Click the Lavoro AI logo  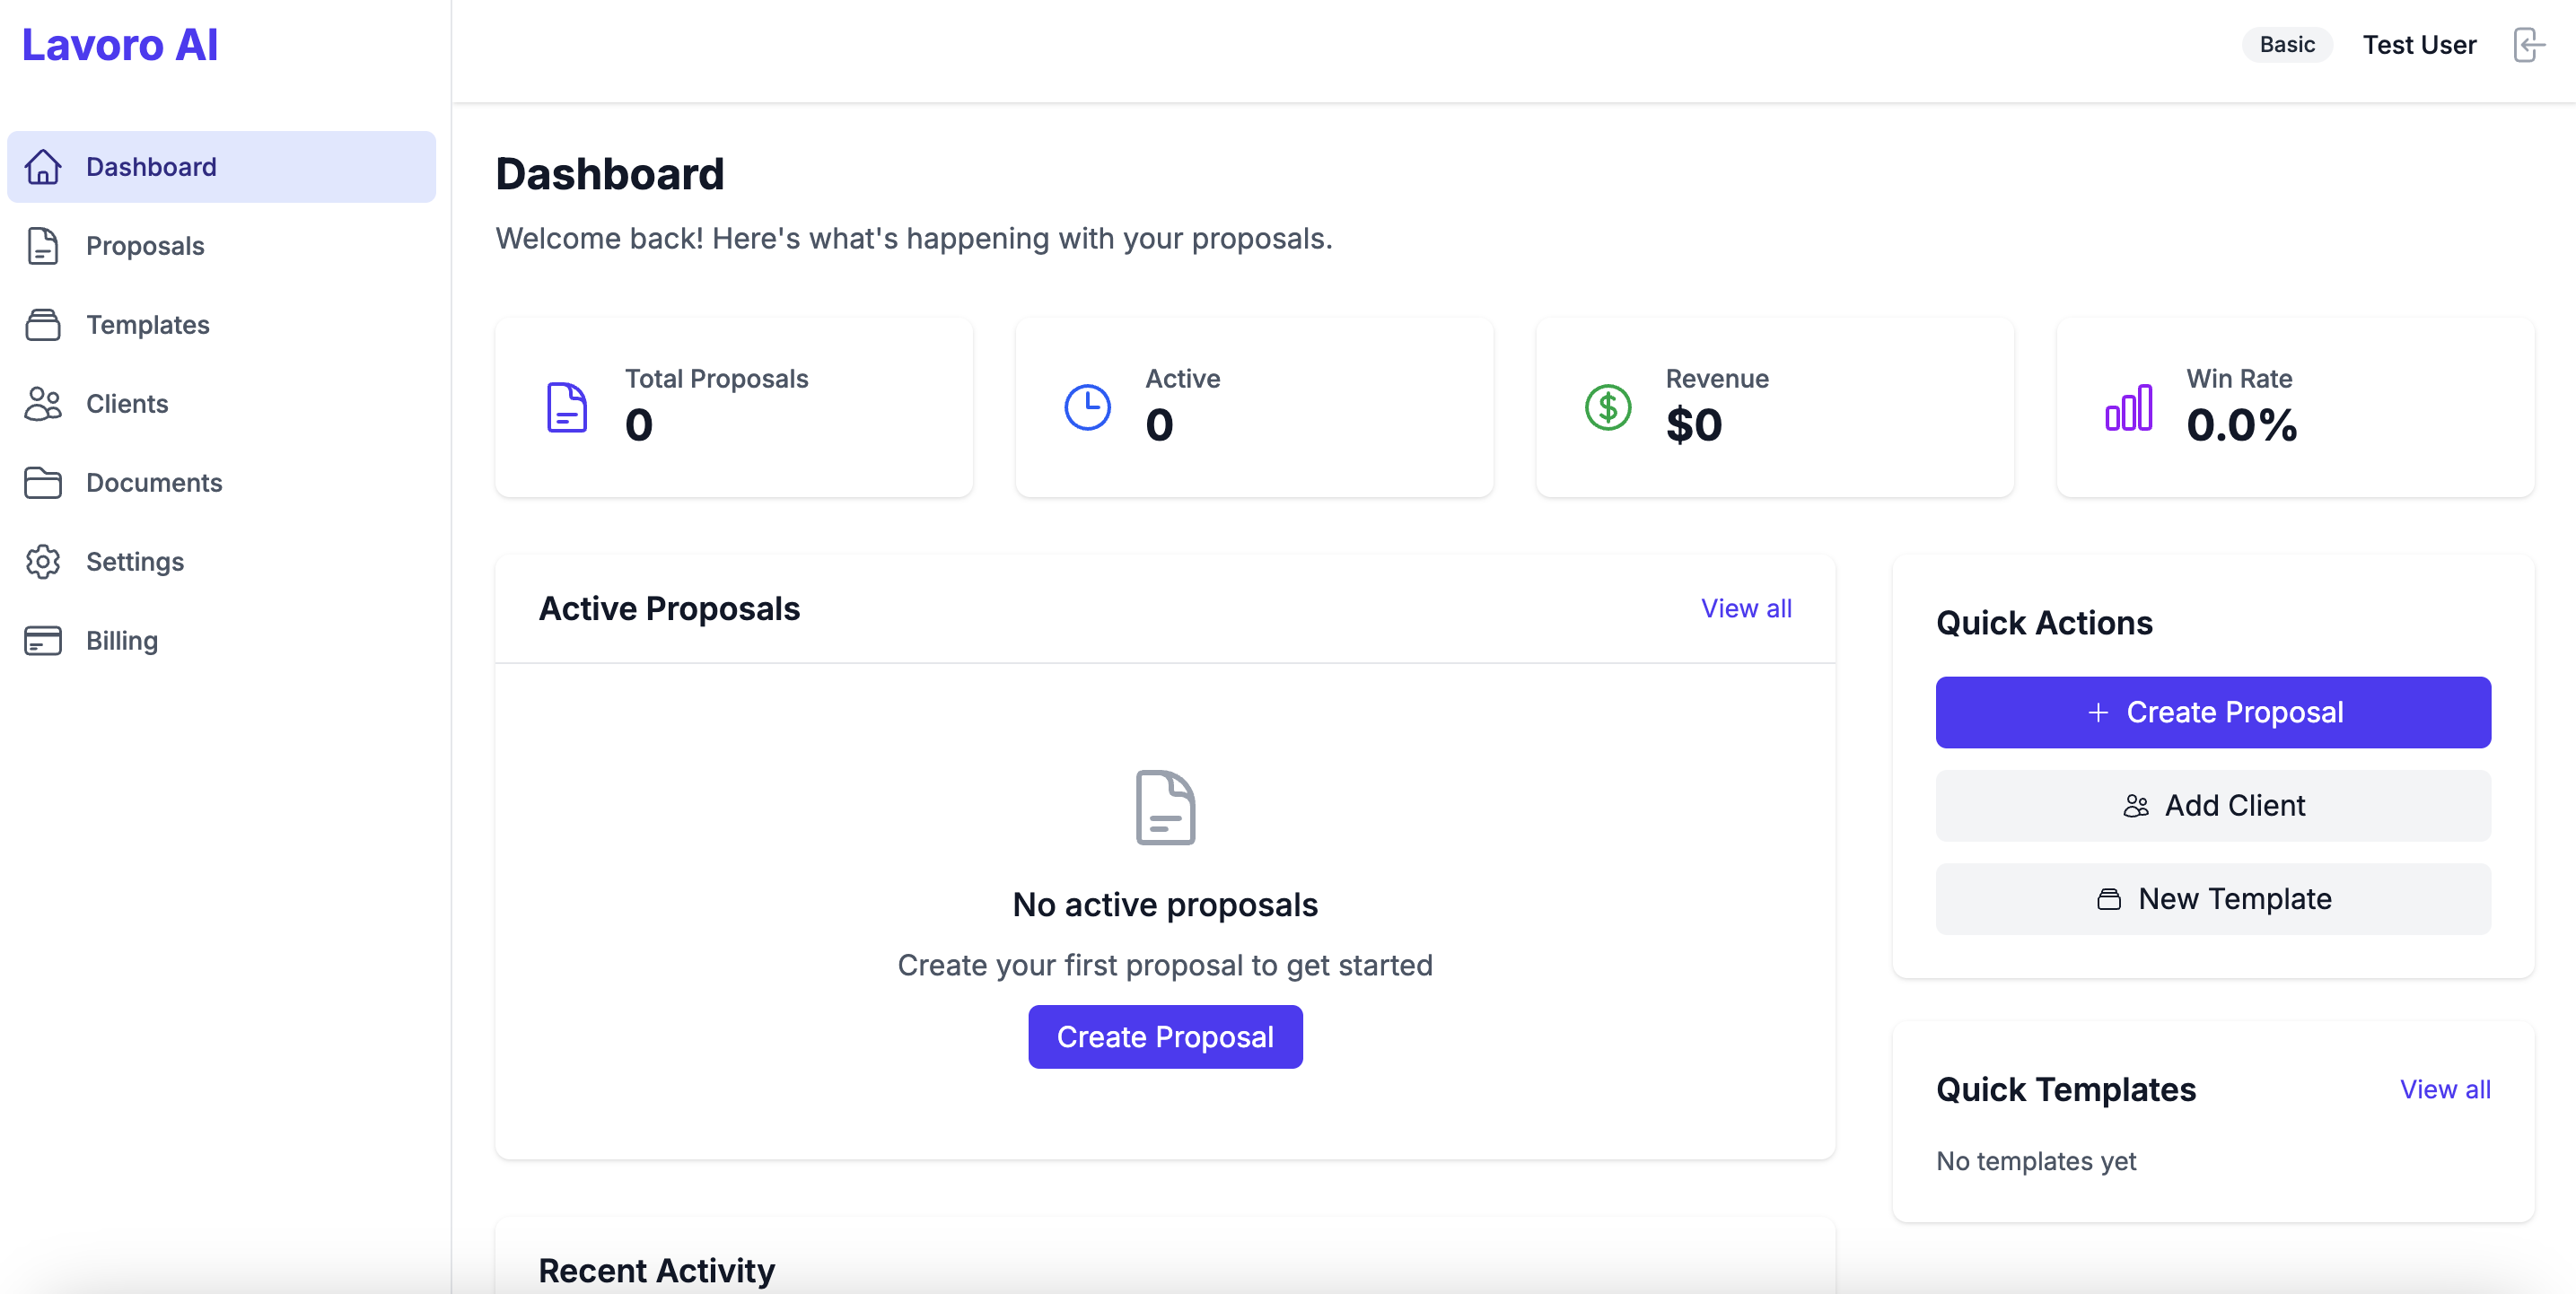pos(120,44)
